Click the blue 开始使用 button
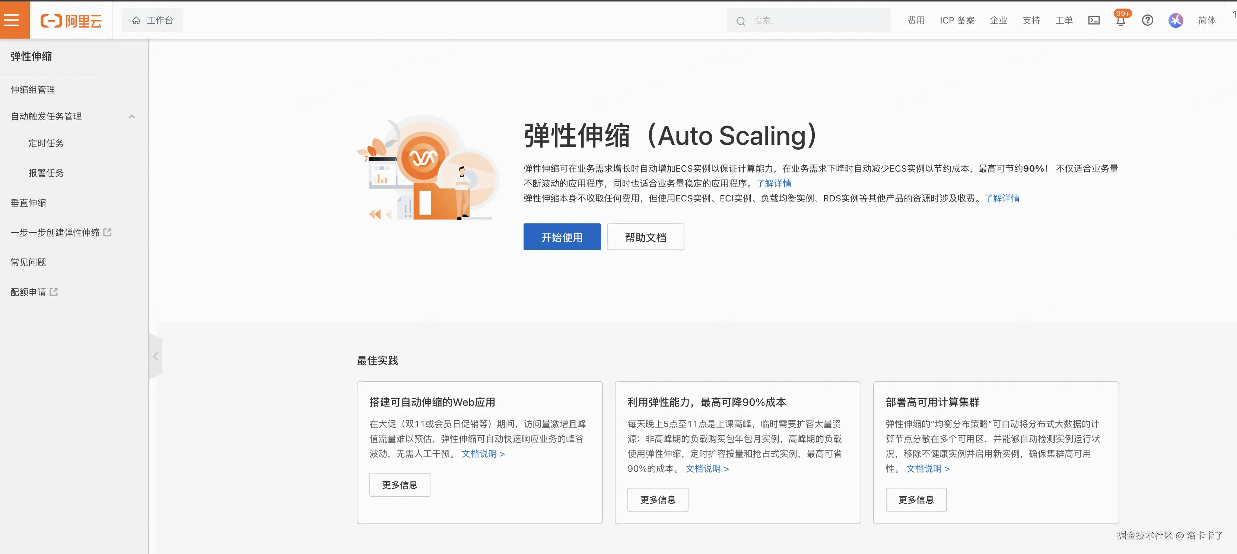The width and height of the screenshot is (1237, 554). coord(562,237)
